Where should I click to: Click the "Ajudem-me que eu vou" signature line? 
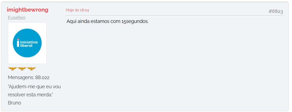coord(35,87)
